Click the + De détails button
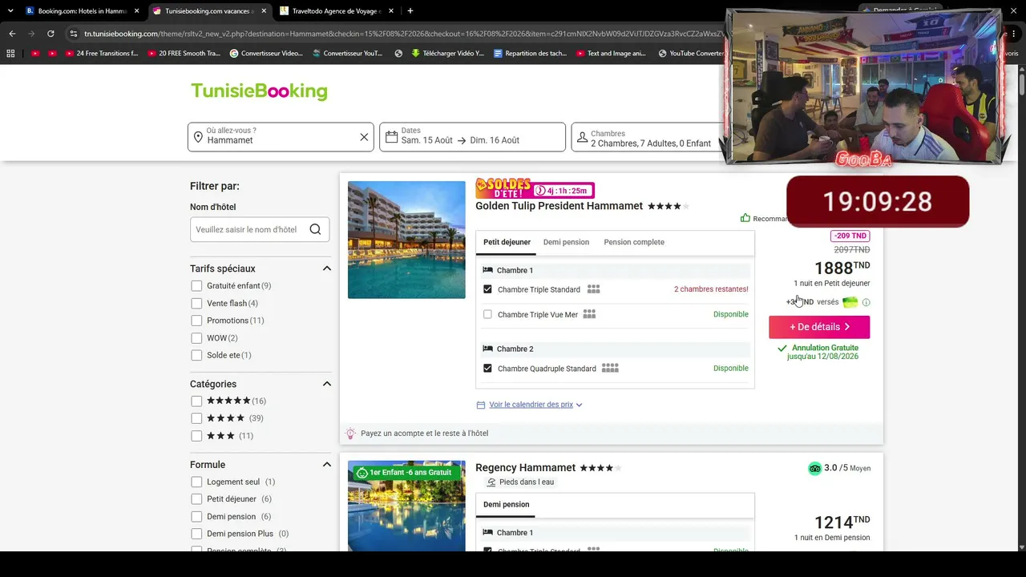 pos(819,327)
